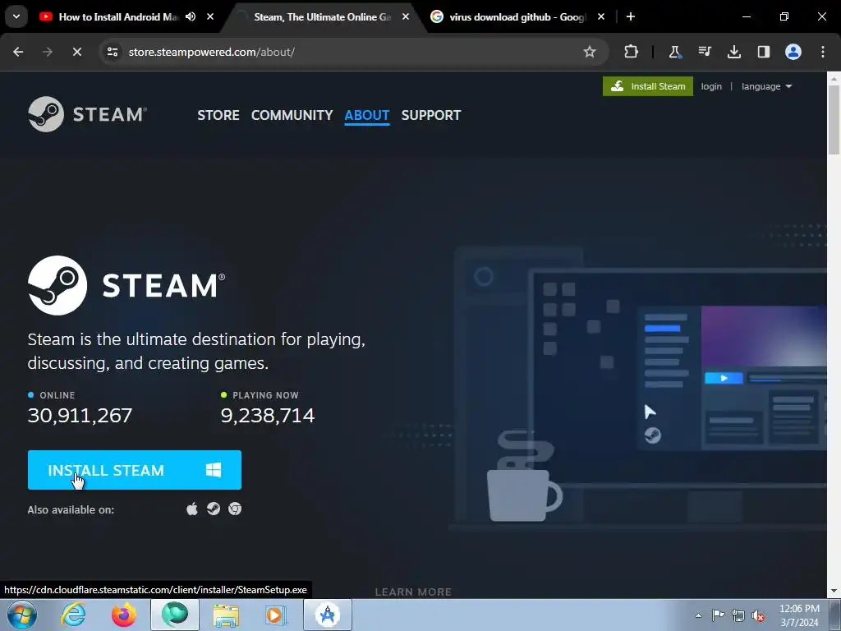Open Chrome three-dot menu

tap(823, 52)
